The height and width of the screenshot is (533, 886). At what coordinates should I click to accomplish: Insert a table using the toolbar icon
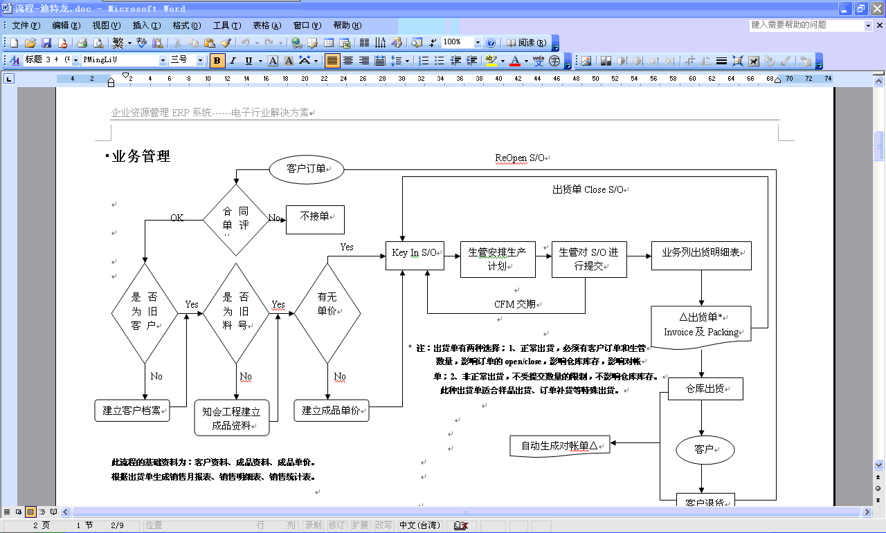(x=329, y=43)
